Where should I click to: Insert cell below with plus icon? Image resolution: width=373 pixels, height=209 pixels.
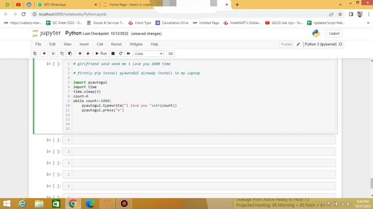tap(44, 53)
